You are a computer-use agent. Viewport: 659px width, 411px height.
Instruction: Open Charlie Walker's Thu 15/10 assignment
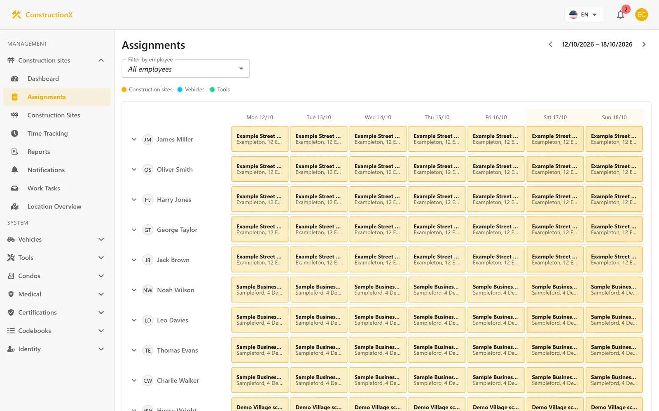(x=437, y=380)
